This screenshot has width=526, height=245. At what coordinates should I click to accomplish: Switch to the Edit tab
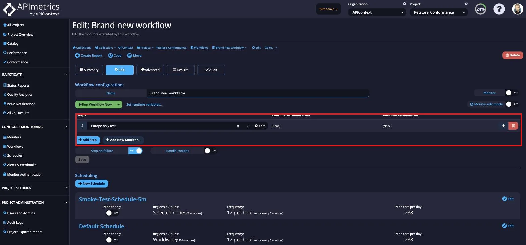tap(119, 70)
